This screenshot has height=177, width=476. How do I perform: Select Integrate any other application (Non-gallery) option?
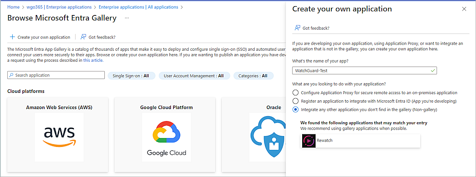point(295,109)
